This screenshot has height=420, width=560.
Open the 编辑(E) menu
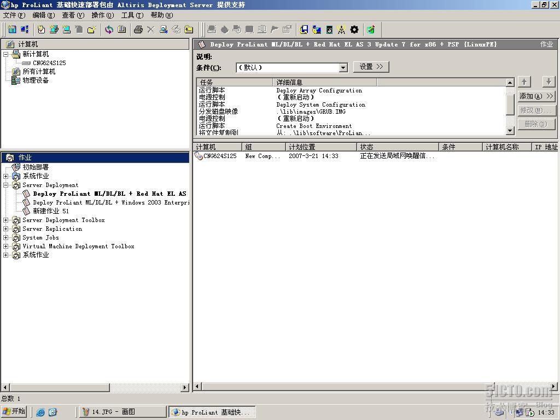click(44, 15)
